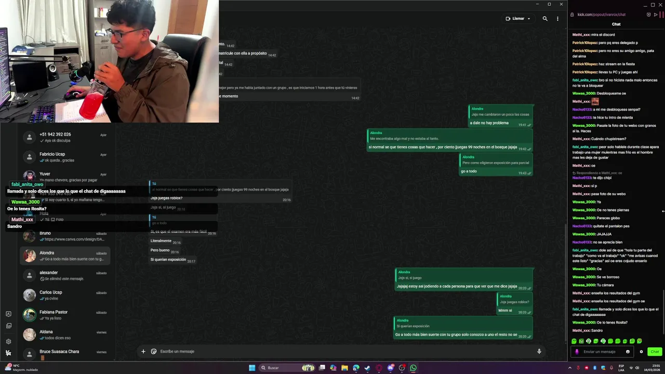Open the three-dot chat menu in WhatsApp
This screenshot has height=374, width=665.
[557, 19]
